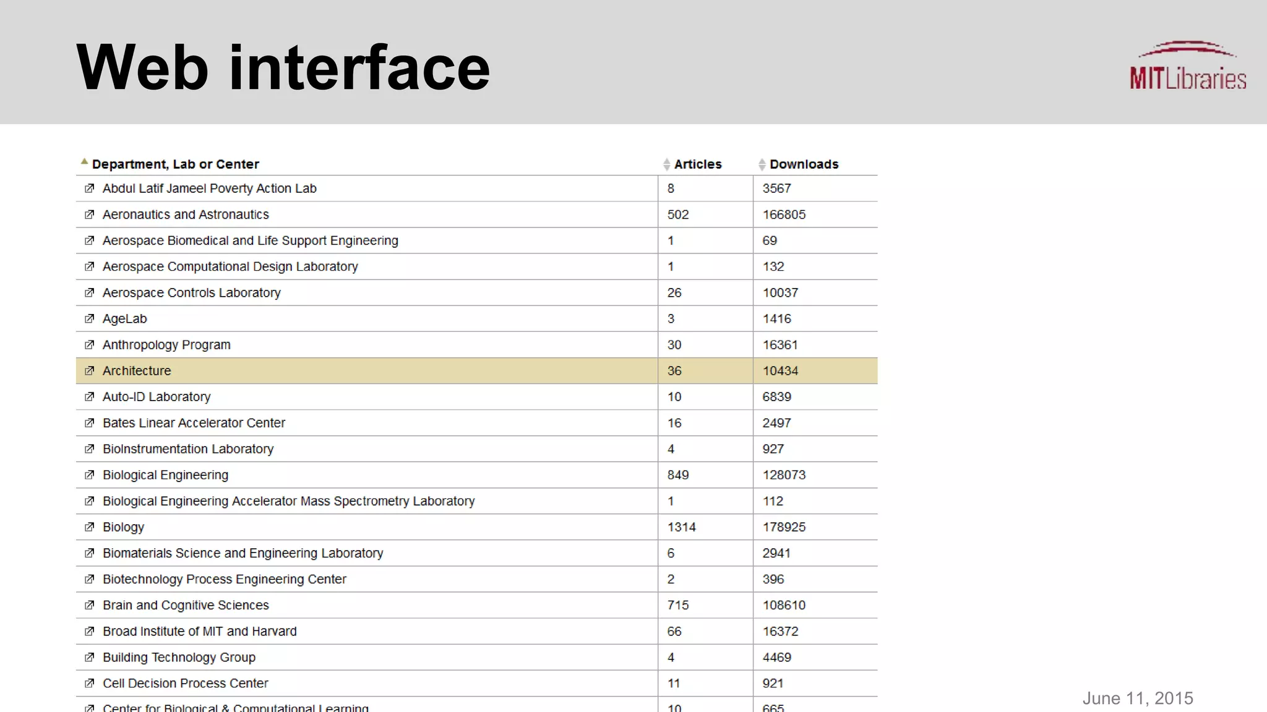This screenshot has height=712, width=1267.
Task: Open external link icon for Building Technology Group
Action: pos(90,658)
